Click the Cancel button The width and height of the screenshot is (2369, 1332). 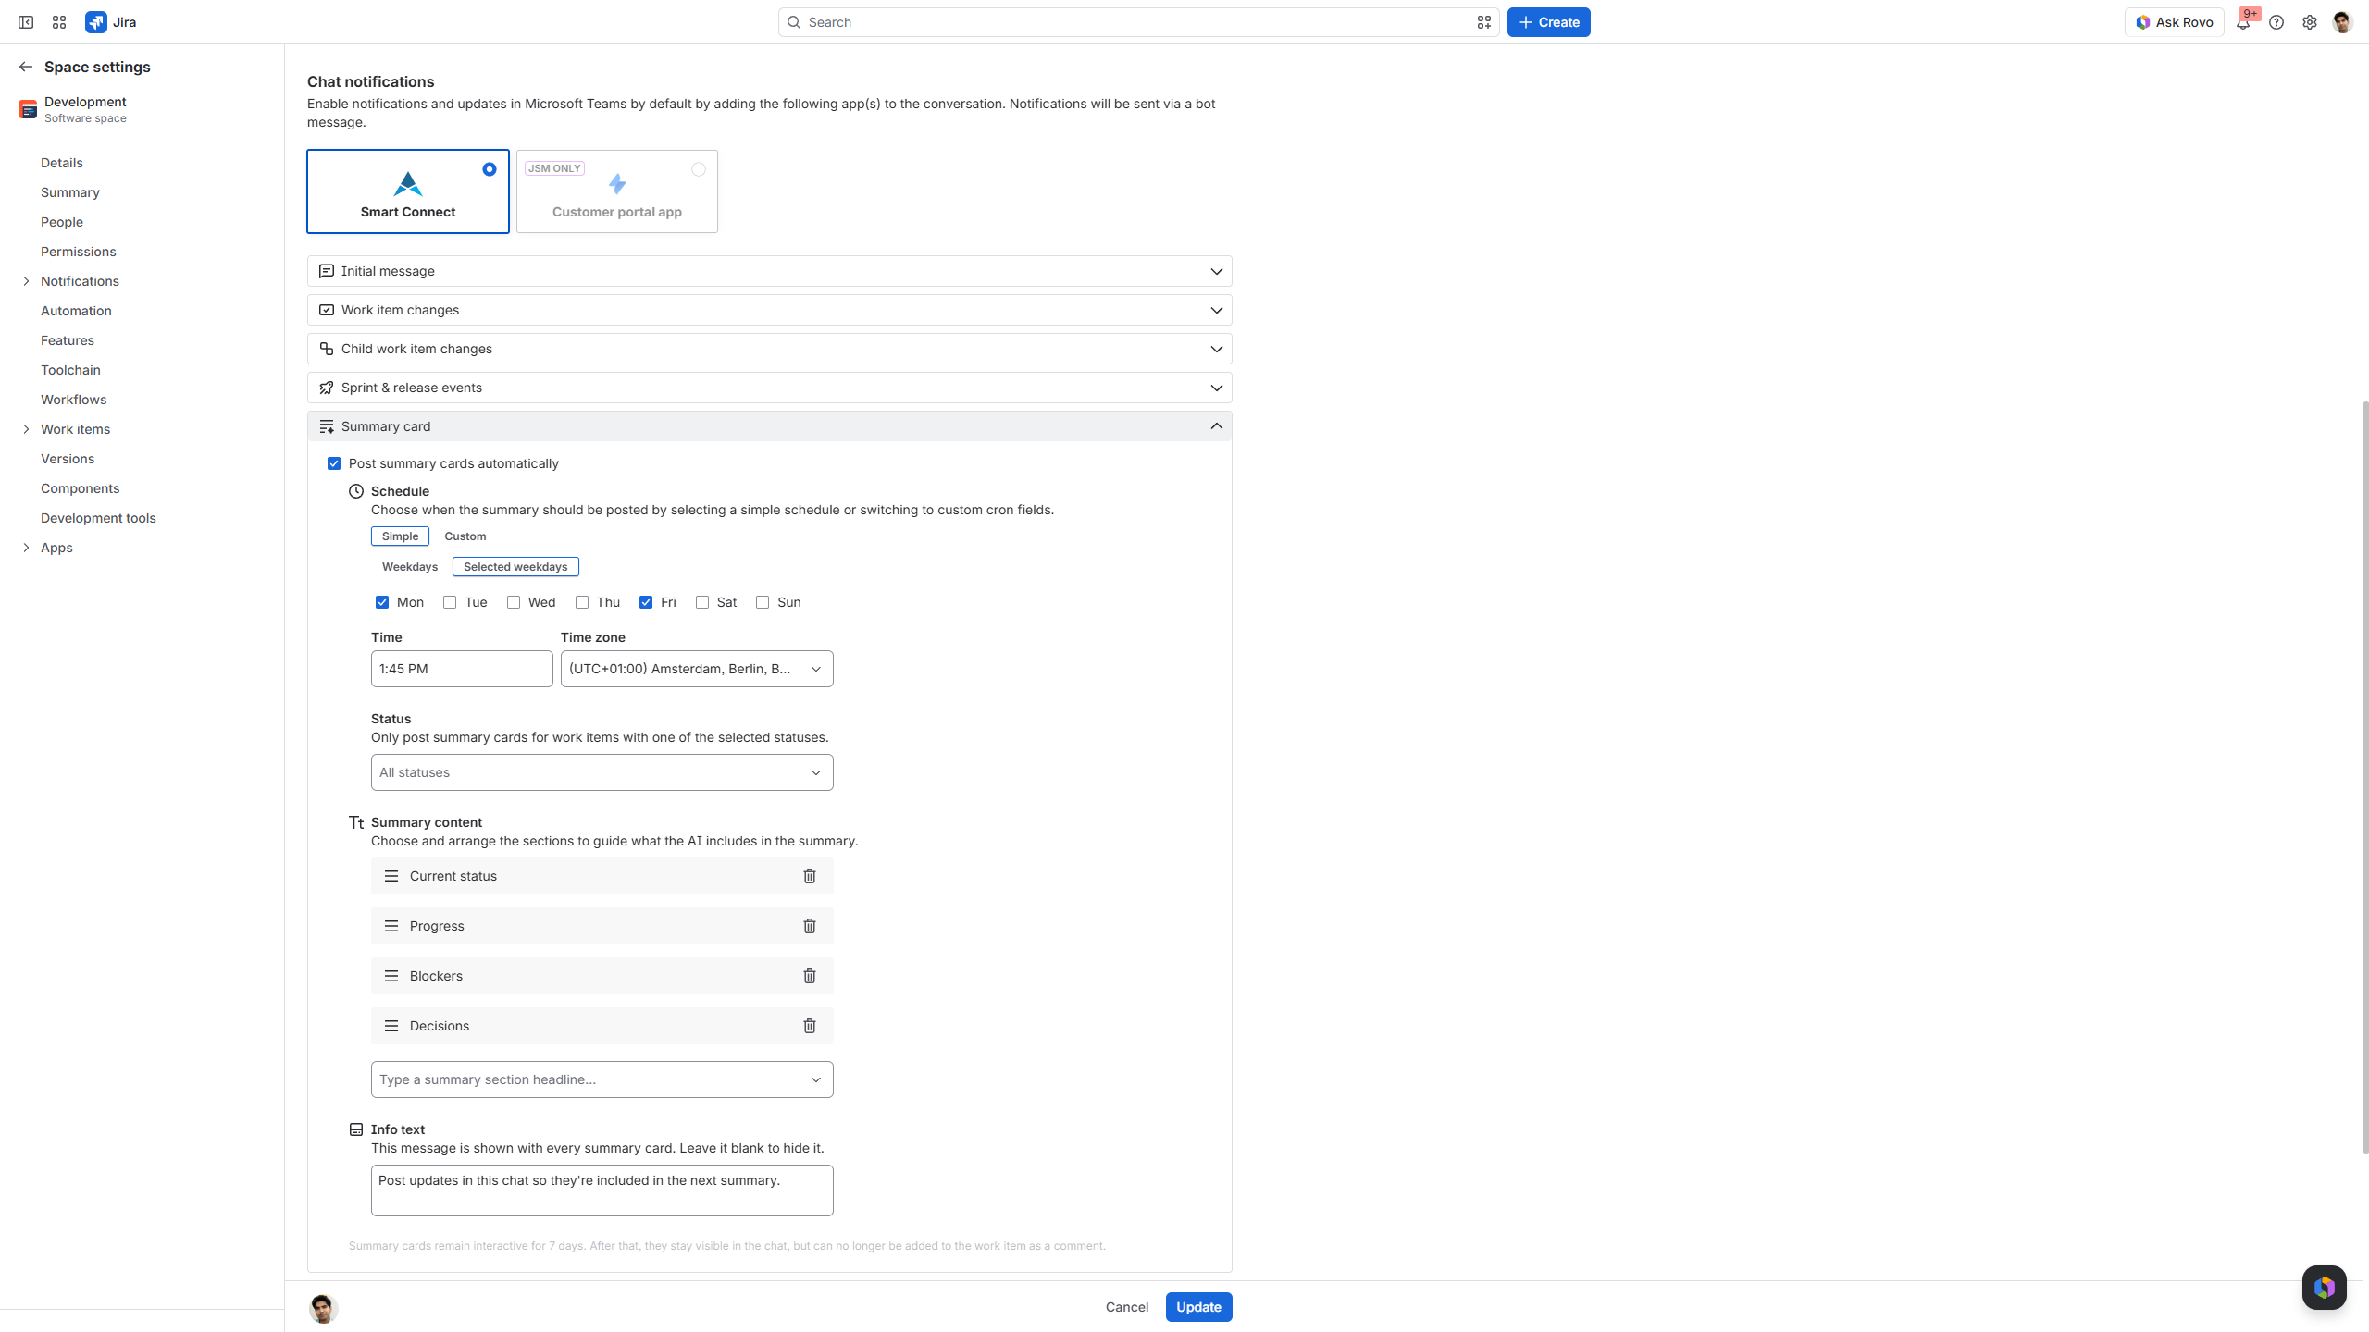(1127, 1307)
